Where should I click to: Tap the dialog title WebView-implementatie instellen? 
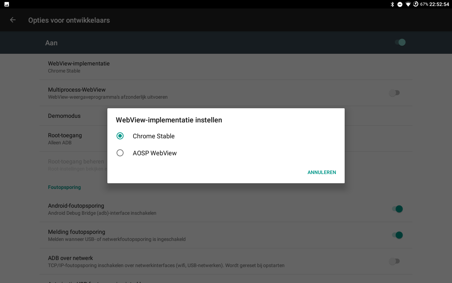click(x=169, y=120)
